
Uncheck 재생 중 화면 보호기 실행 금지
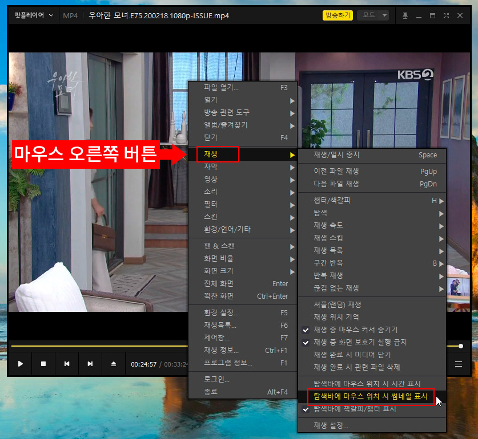(x=372, y=343)
